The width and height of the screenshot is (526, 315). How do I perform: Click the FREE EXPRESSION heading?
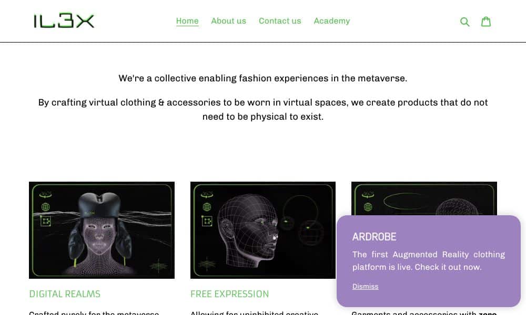[x=230, y=294]
